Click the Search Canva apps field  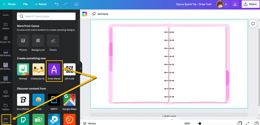[46, 16]
